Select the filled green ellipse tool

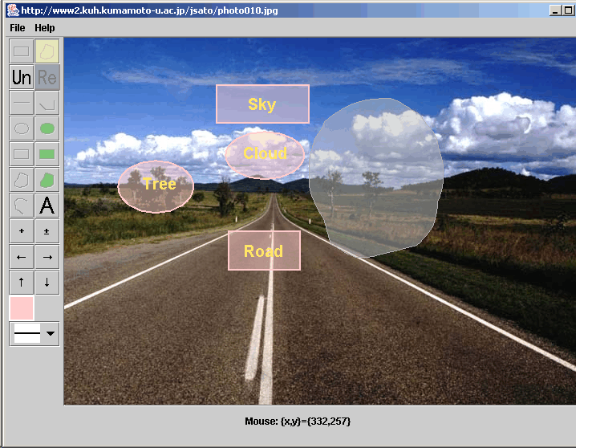click(47, 128)
